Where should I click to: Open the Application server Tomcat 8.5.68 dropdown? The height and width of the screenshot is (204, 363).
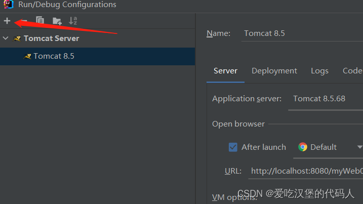[326, 99]
